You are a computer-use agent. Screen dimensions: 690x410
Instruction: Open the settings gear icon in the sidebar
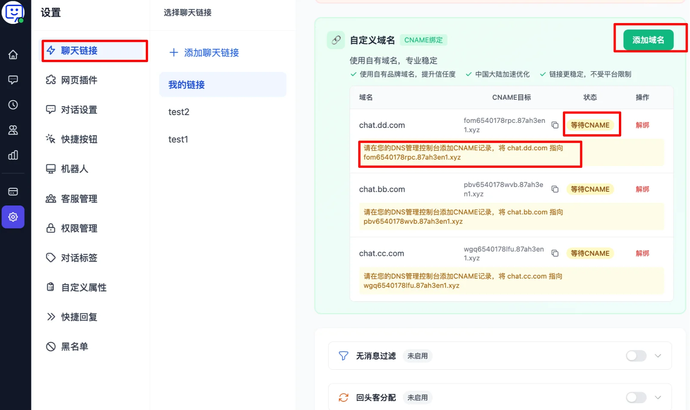coord(13,217)
